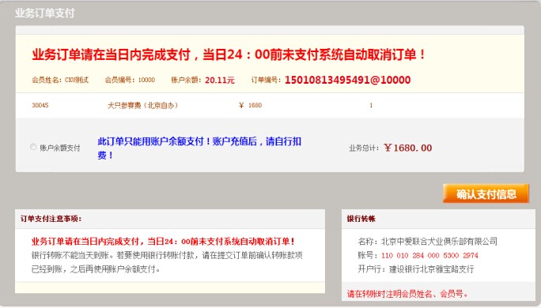541x308 pixels.
Task: Click the 订单支付注意事项 section header
Action: point(51,219)
